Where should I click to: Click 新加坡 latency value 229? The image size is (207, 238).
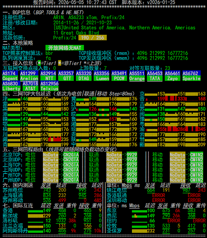47,216
